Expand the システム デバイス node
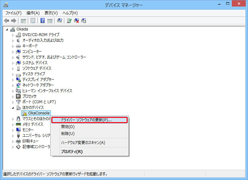Image resolution: width=248 pixels, height=180 pixels. pyautogui.click(x=13, y=63)
